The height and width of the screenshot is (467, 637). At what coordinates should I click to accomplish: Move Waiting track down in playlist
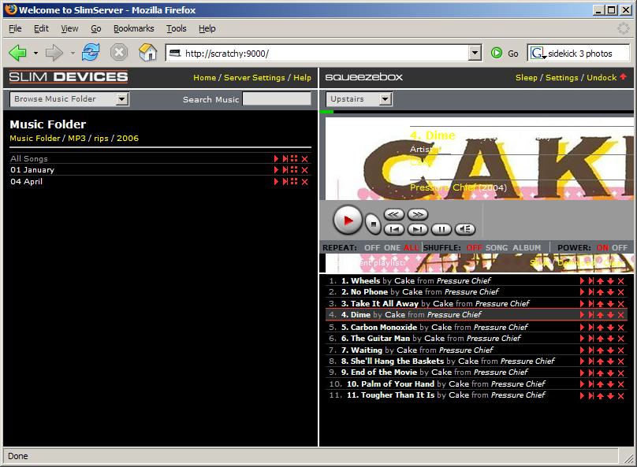pos(610,350)
